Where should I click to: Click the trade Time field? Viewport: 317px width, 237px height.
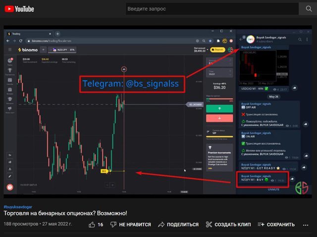tap(219, 73)
